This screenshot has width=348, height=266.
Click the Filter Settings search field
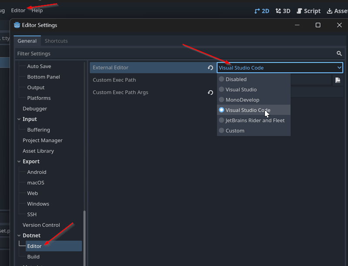coord(180,54)
